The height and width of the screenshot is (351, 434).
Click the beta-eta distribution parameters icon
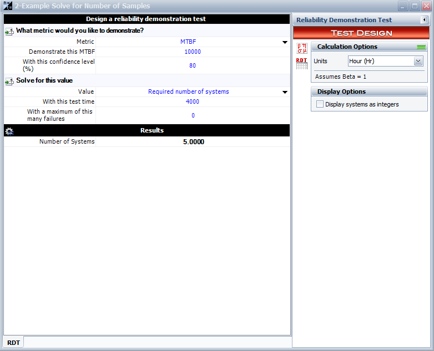pos(301,47)
